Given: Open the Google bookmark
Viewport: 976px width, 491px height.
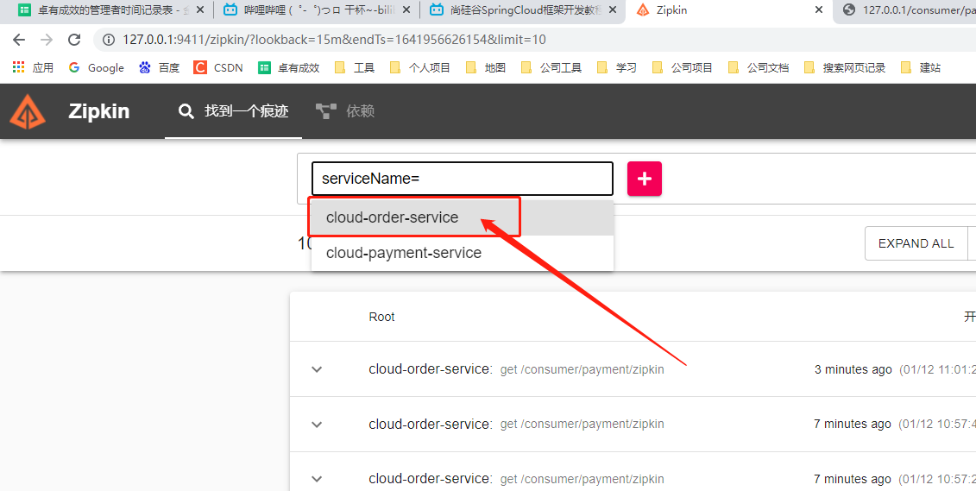Looking at the screenshot, I should pyautogui.click(x=97, y=68).
